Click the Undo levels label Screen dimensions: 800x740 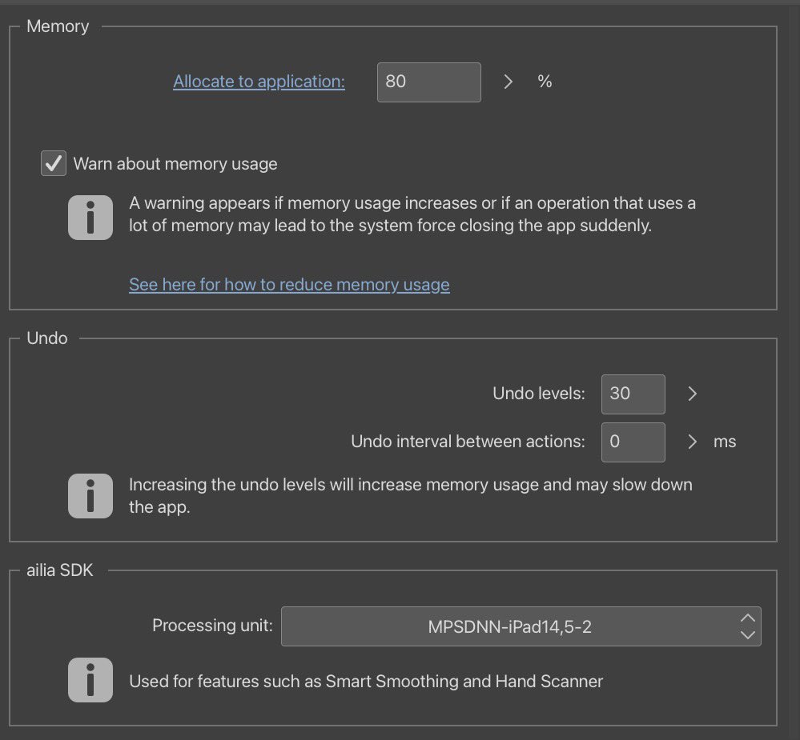click(x=539, y=394)
